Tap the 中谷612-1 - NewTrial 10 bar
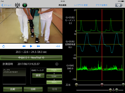 click(x=31, y=58)
